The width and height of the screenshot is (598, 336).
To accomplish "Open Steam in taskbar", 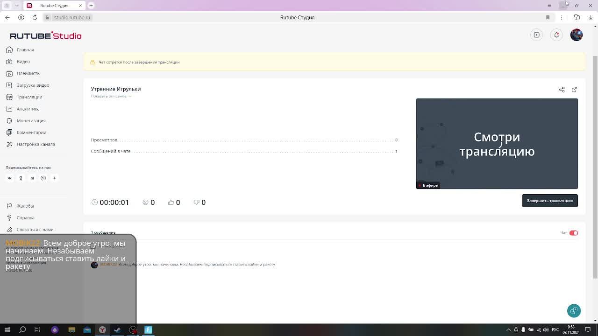I will (x=117, y=330).
